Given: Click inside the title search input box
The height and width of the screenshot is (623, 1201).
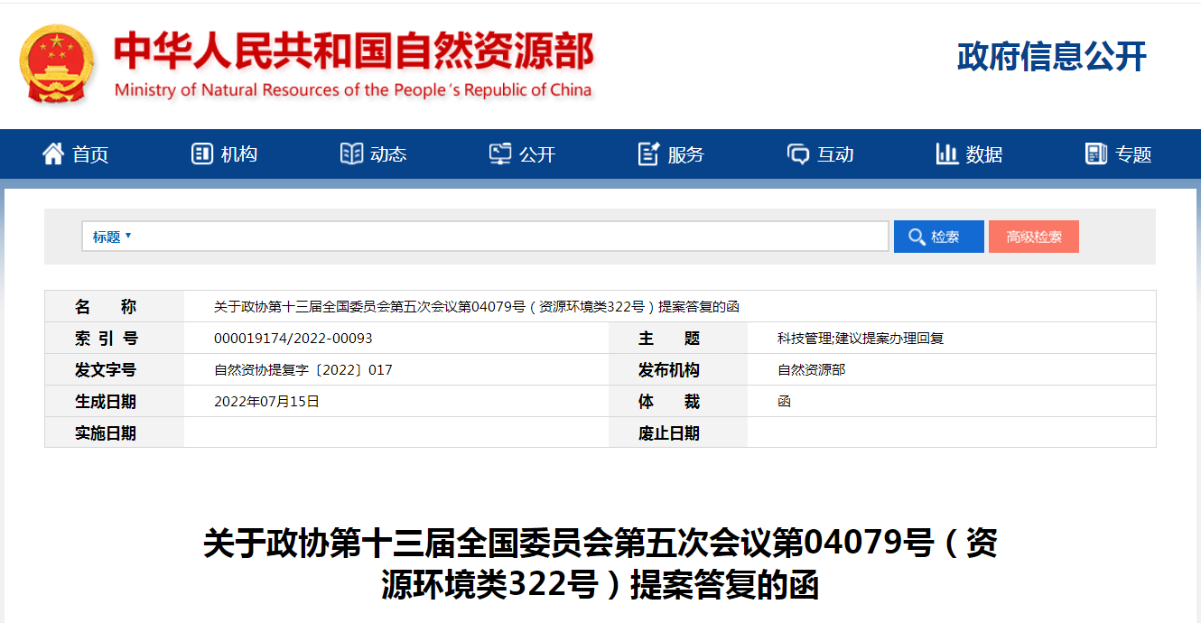Looking at the screenshot, I should point(497,236).
